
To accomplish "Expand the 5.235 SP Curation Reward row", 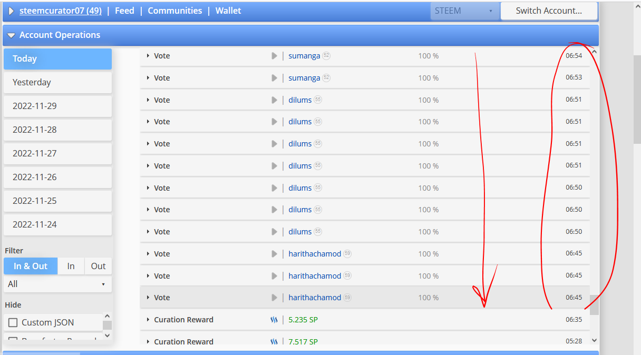I will point(148,320).
